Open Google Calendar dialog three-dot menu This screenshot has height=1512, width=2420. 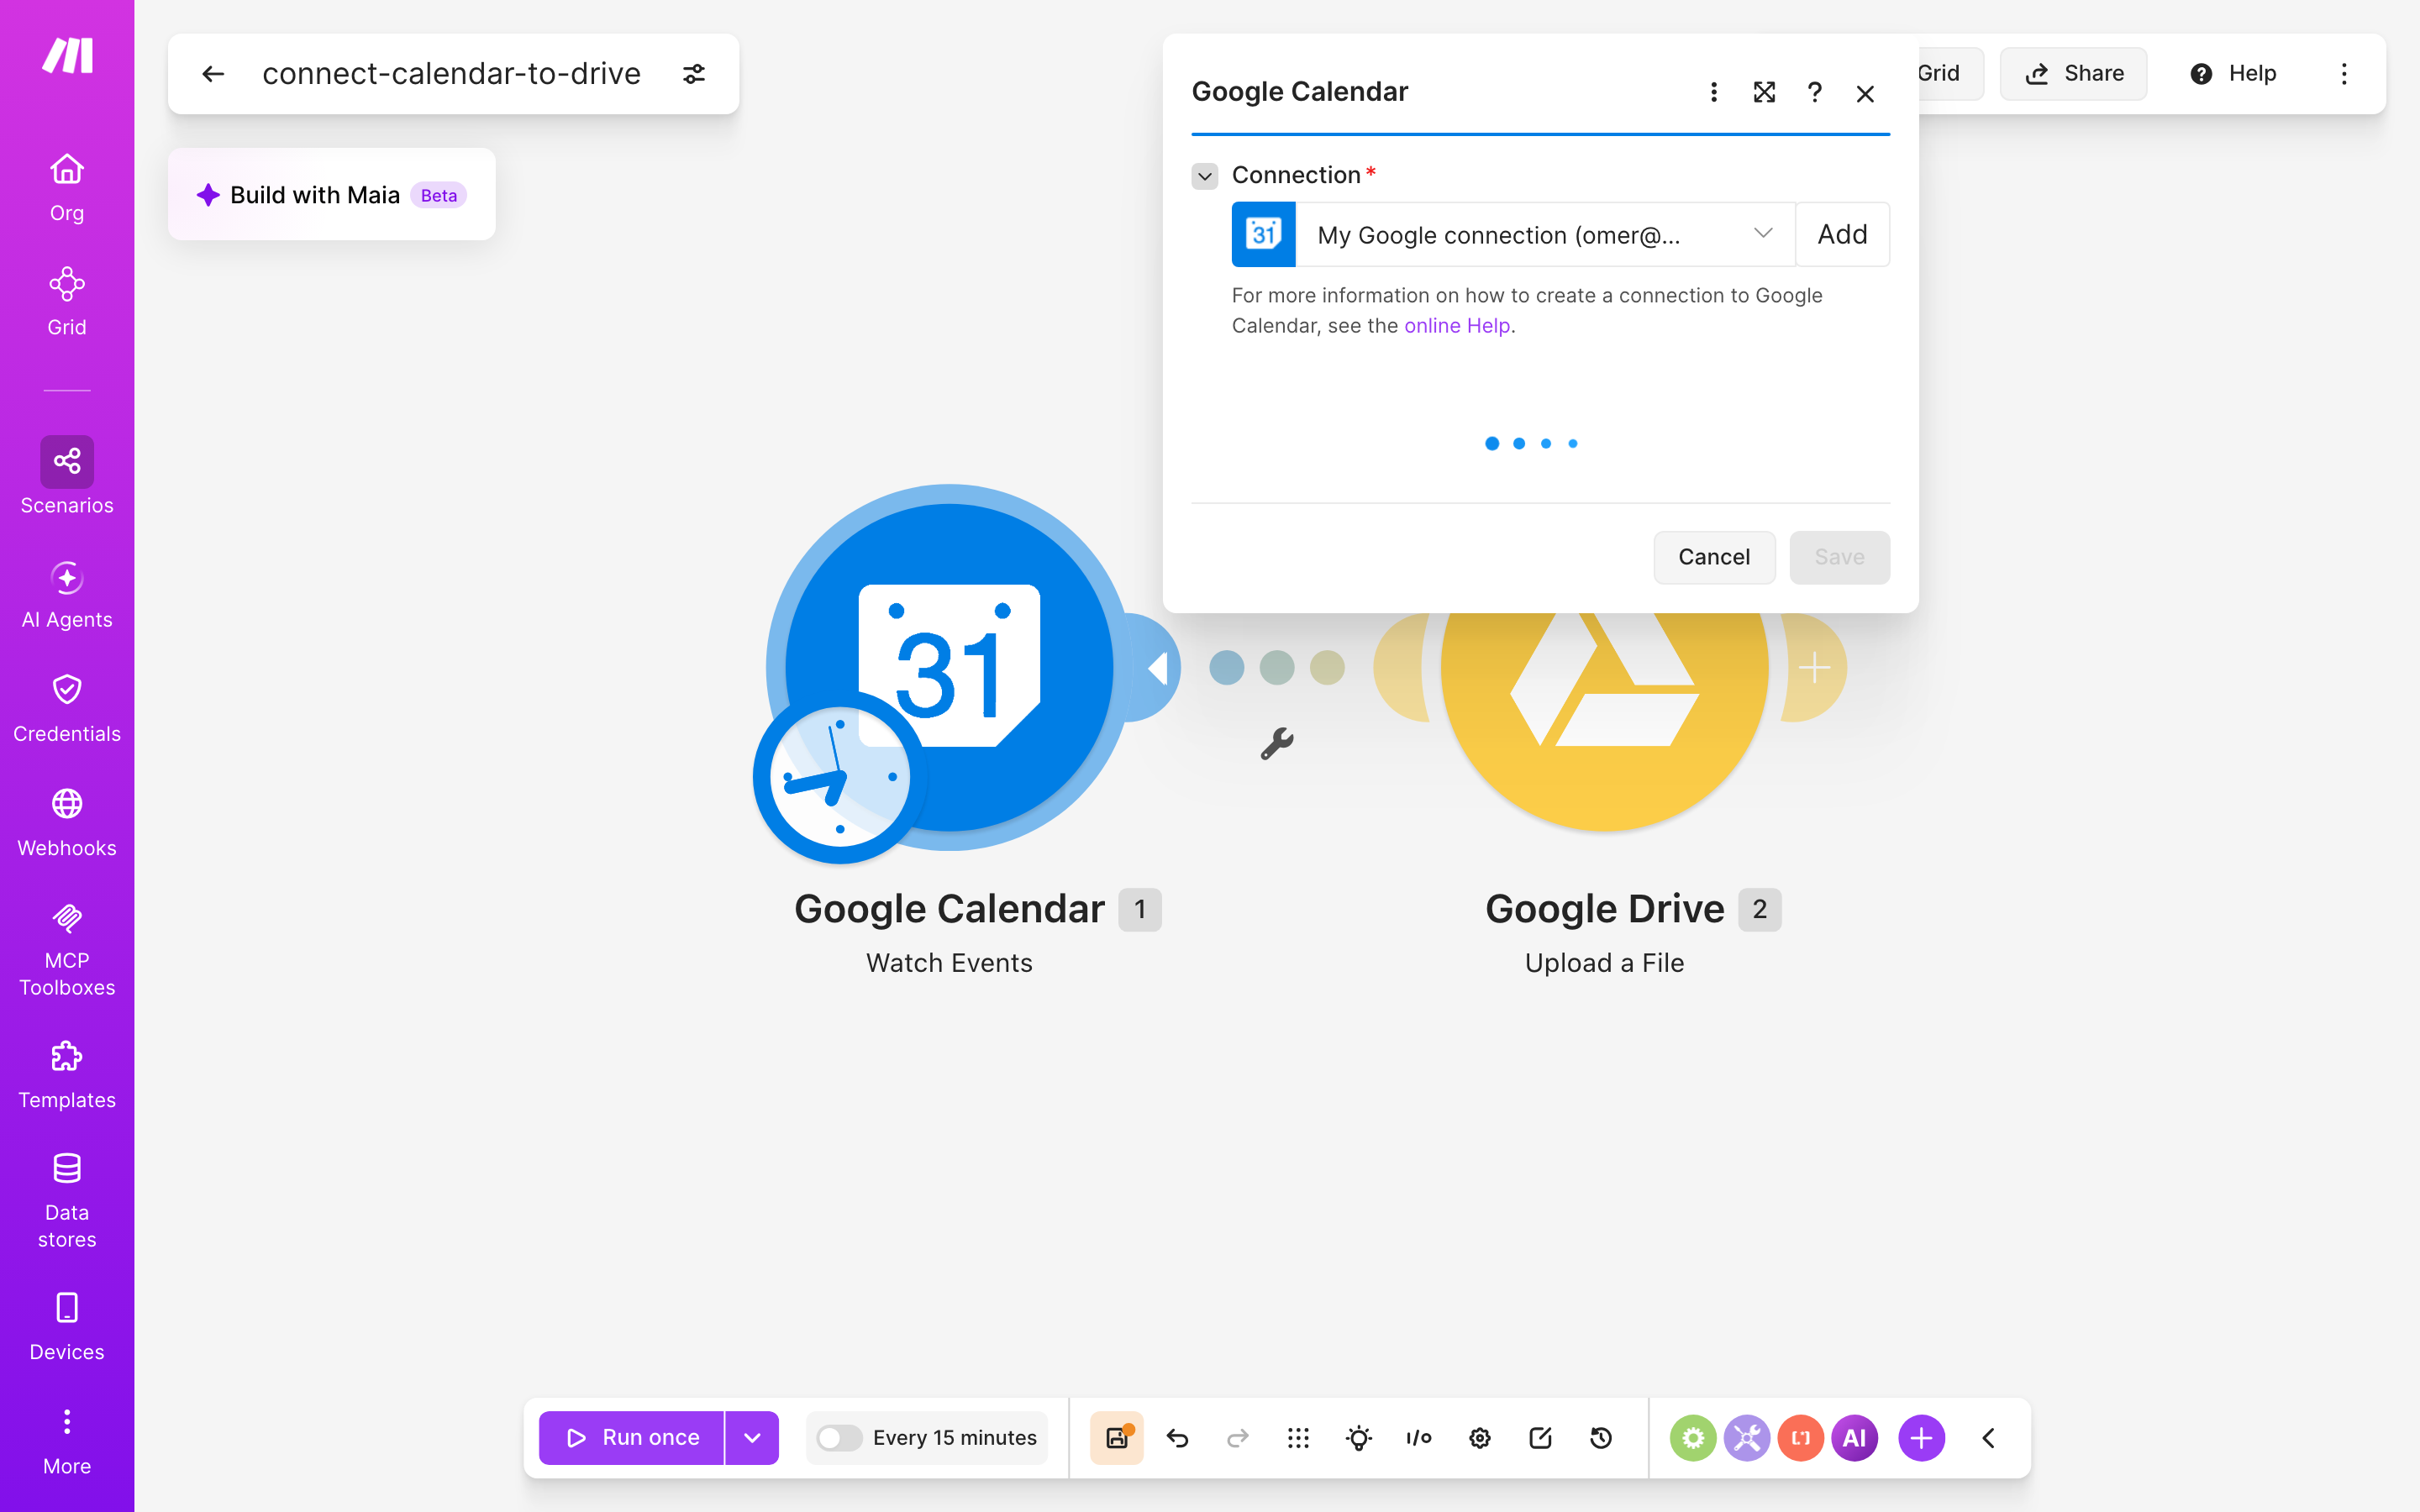1714,92
